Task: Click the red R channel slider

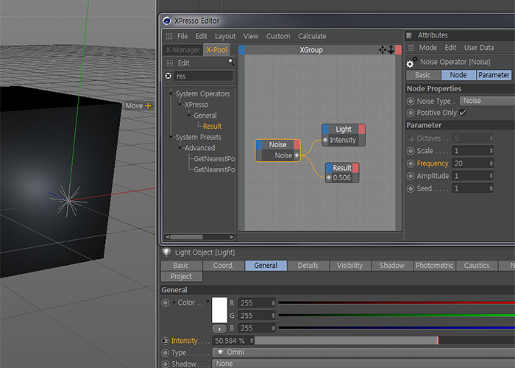Action: [x=397, y=302]
